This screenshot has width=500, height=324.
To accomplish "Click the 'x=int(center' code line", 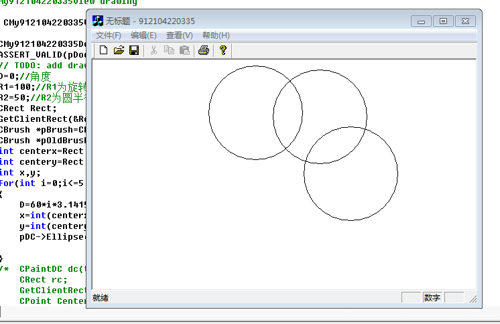I will pos(53,216).
